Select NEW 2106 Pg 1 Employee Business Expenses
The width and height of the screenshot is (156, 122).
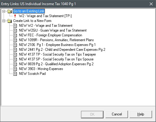(57, 45)
